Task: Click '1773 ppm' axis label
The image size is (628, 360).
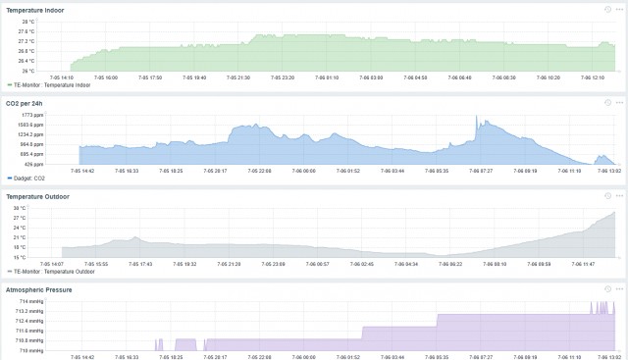Action: point(32,115)
